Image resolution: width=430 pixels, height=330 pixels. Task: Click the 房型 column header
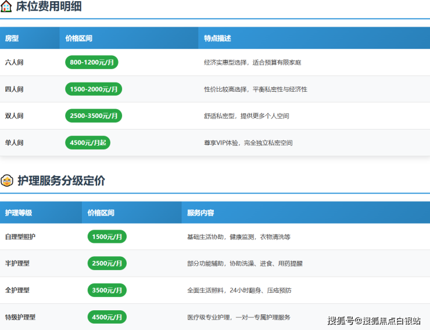click(12, 38)
